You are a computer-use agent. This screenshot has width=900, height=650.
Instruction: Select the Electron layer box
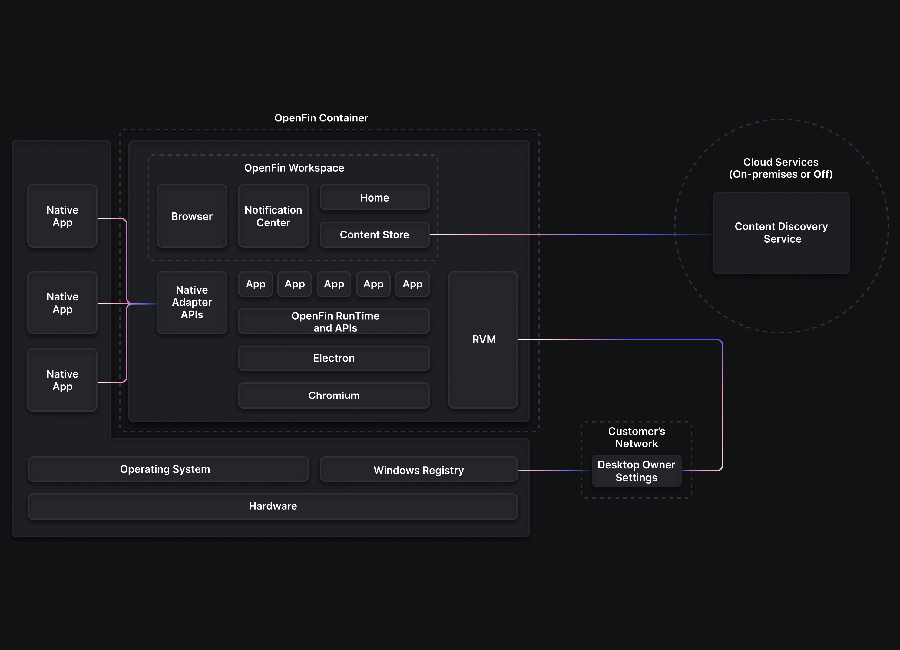coord(334,358)
